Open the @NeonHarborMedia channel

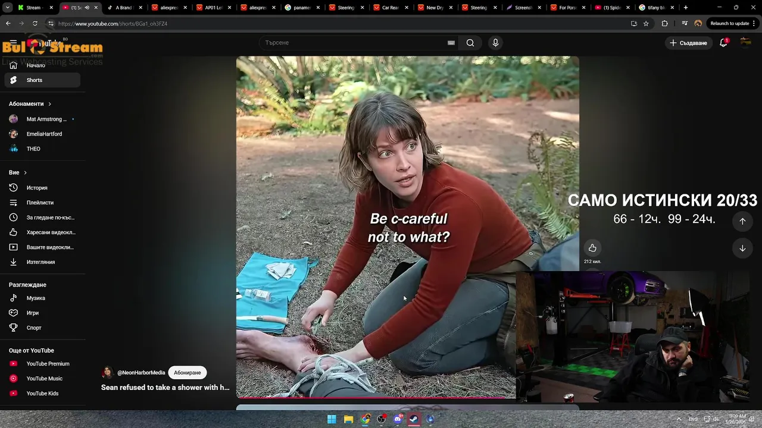pos(141,373)
